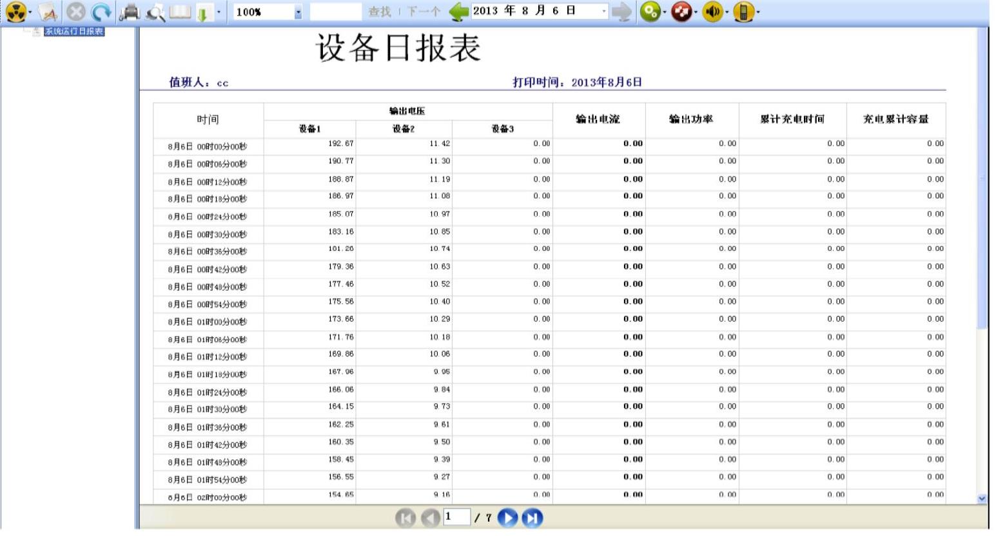The width and height of the screenshot is (996, 536).
Task: Open print preview with magnifier icon
Action: click(155, 12)
